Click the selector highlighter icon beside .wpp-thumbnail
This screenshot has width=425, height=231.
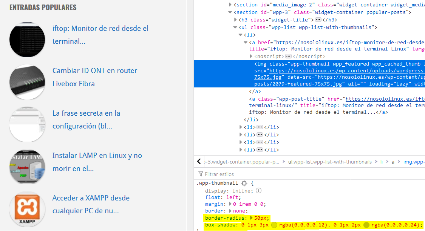tap(244, 183)
